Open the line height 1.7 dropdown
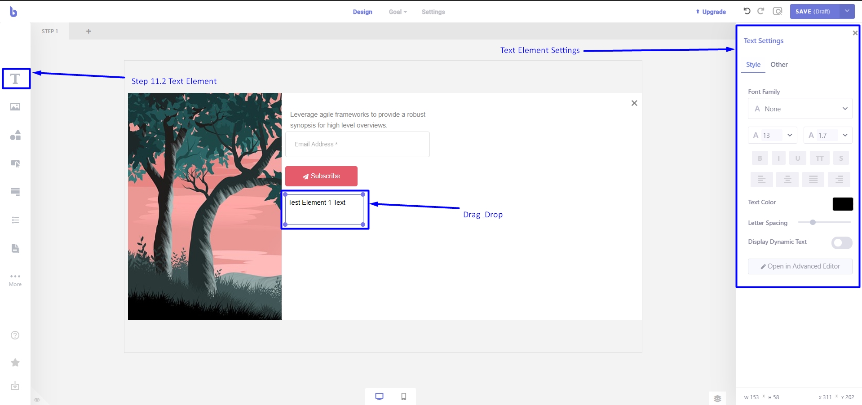 click(828, 135)
